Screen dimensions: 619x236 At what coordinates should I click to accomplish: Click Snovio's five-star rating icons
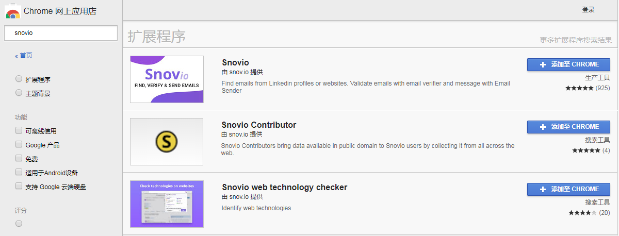[x=579, y=88]
